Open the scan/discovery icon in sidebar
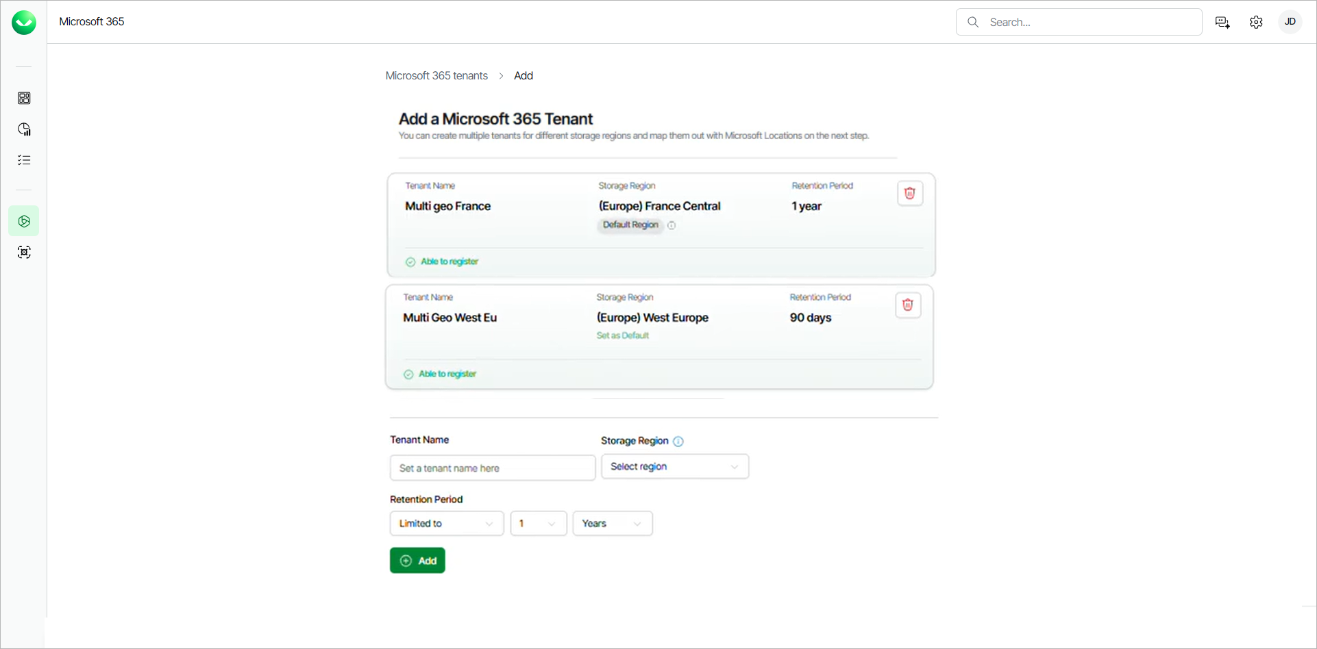The width and height of the screenshot is (1317, 649). 24,252
